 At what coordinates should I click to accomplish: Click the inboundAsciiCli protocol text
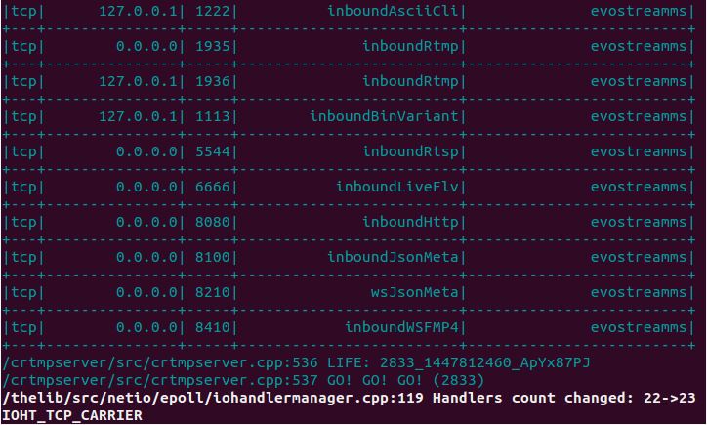[x=393, y=11]
